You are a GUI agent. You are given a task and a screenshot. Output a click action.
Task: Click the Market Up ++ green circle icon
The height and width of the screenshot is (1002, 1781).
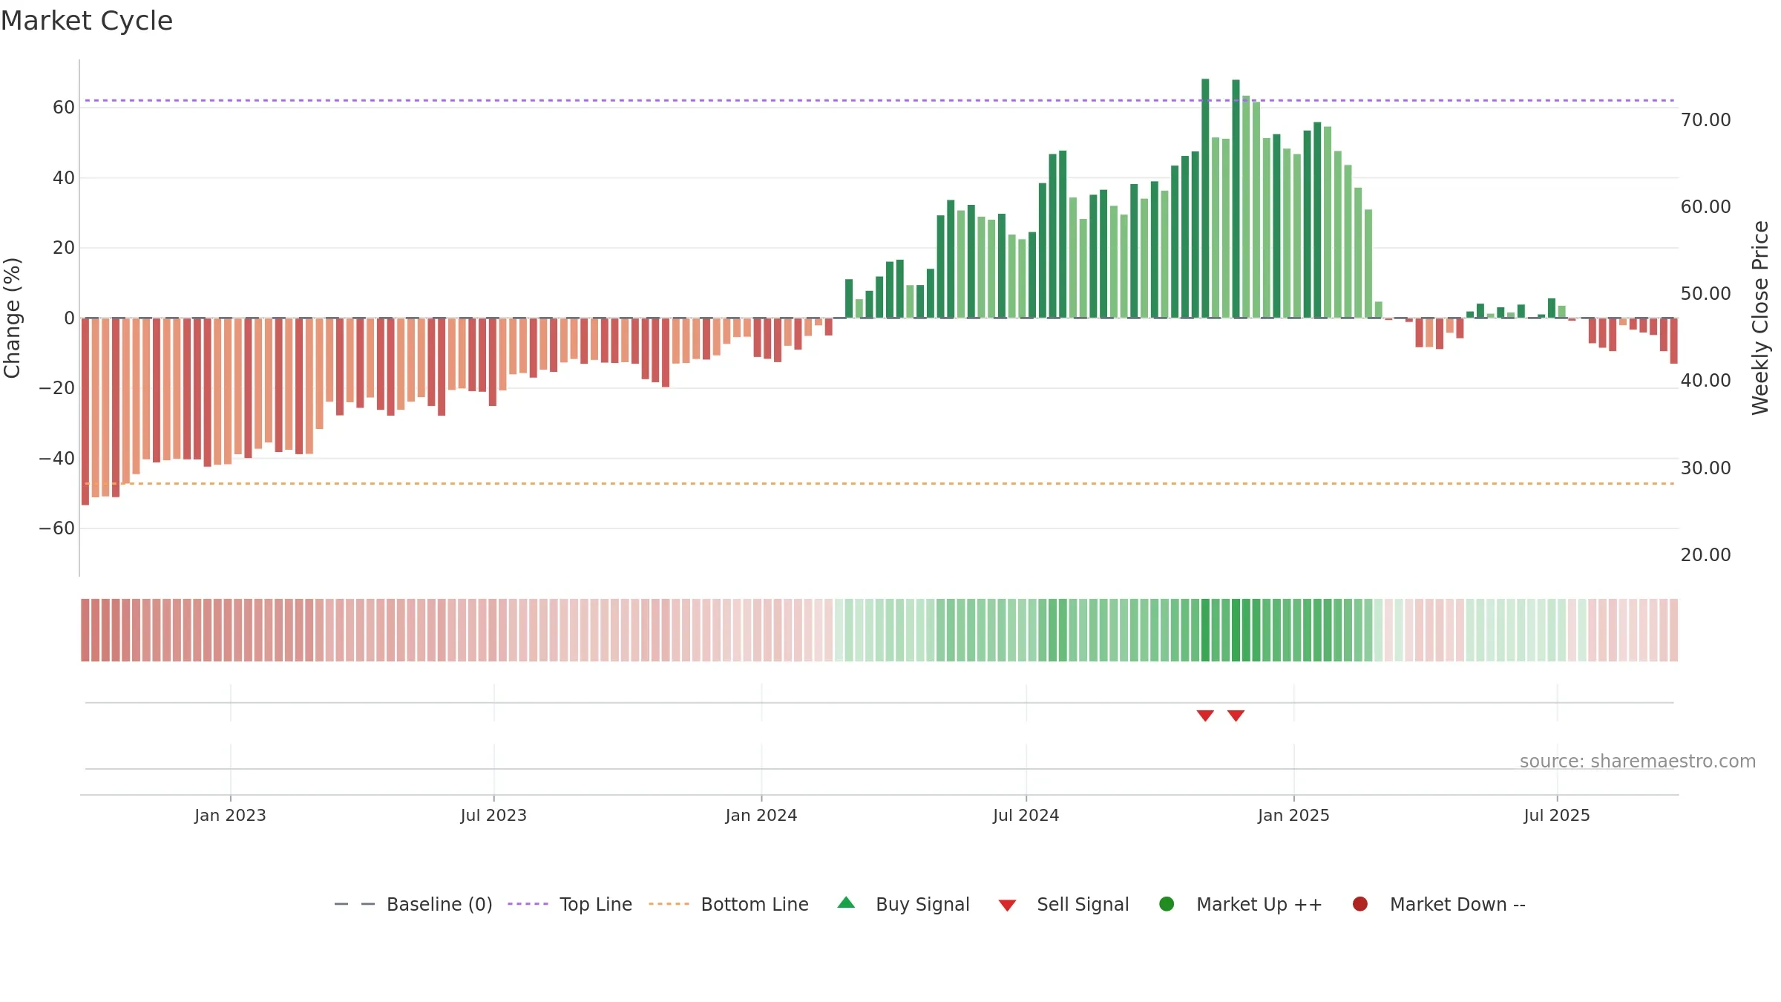tap(1167, 904)
